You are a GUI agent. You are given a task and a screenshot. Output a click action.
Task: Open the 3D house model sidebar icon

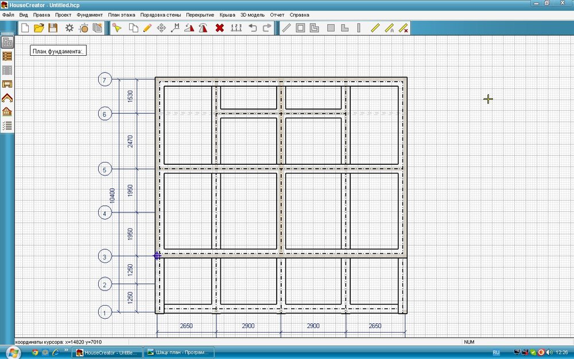click(x=7, y=112)
